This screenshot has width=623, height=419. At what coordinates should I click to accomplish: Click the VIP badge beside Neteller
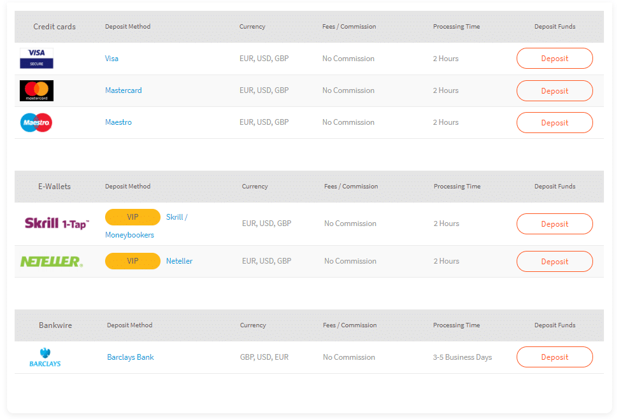tap(132, 261)
